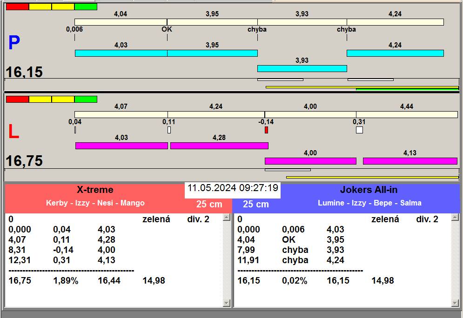Click the 25 cm jump height on red header
The height and width of the screenshot is (318, 463).
tap(209, 204)
